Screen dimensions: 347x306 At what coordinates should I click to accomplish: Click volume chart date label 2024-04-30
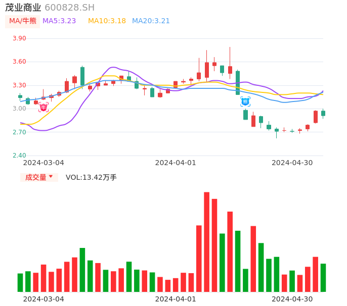(x=292, y=299)
